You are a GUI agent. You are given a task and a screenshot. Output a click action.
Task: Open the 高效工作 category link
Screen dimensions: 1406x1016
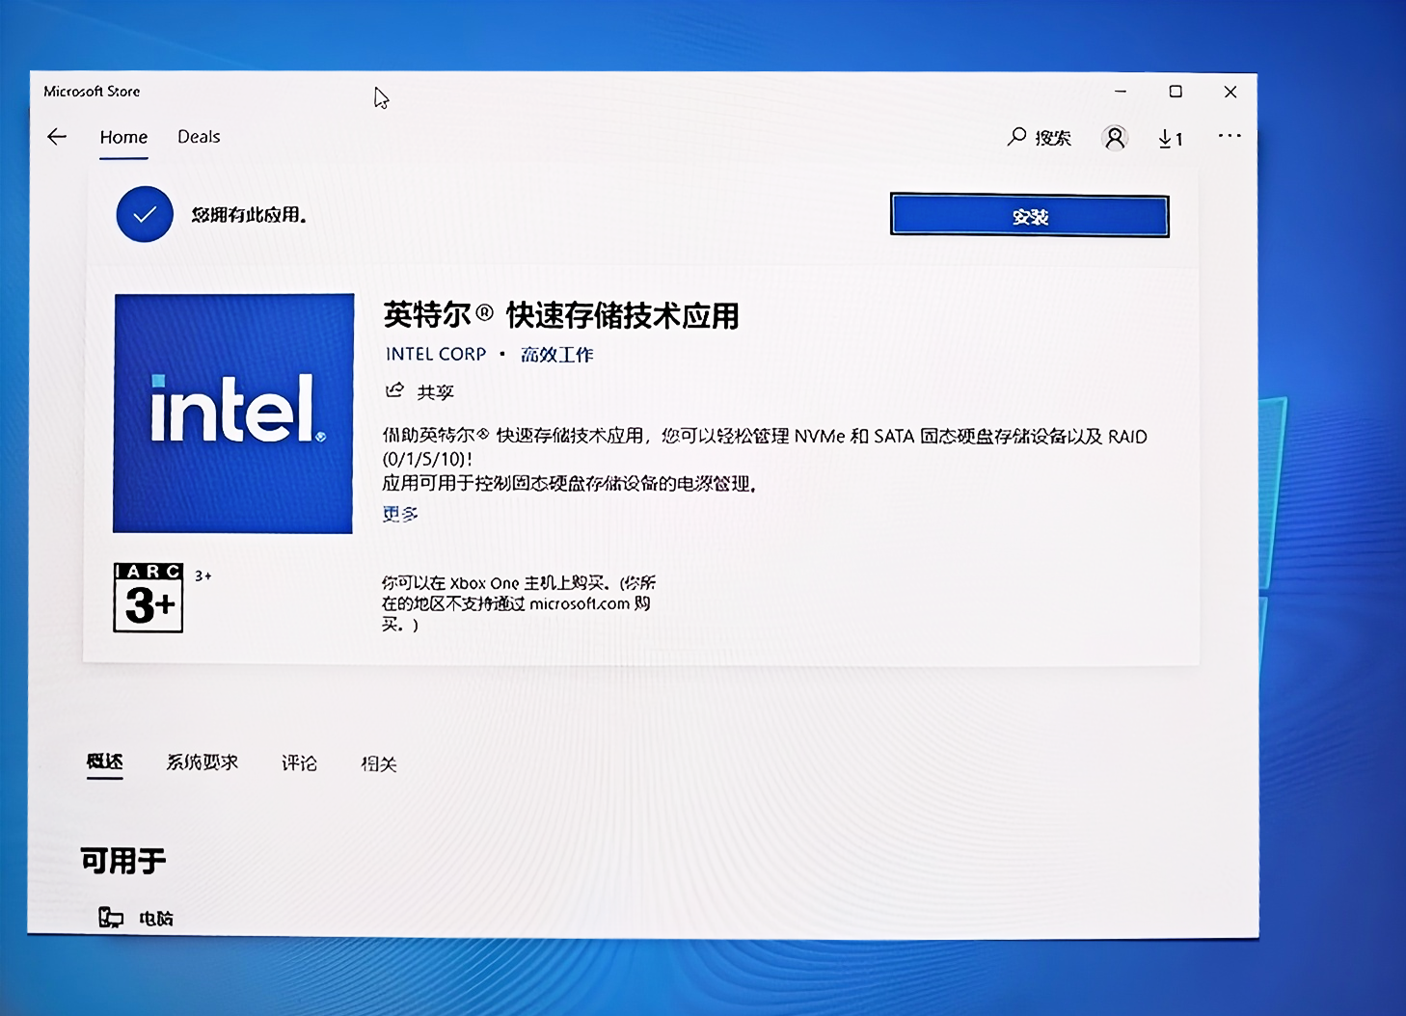click(556, 354)
